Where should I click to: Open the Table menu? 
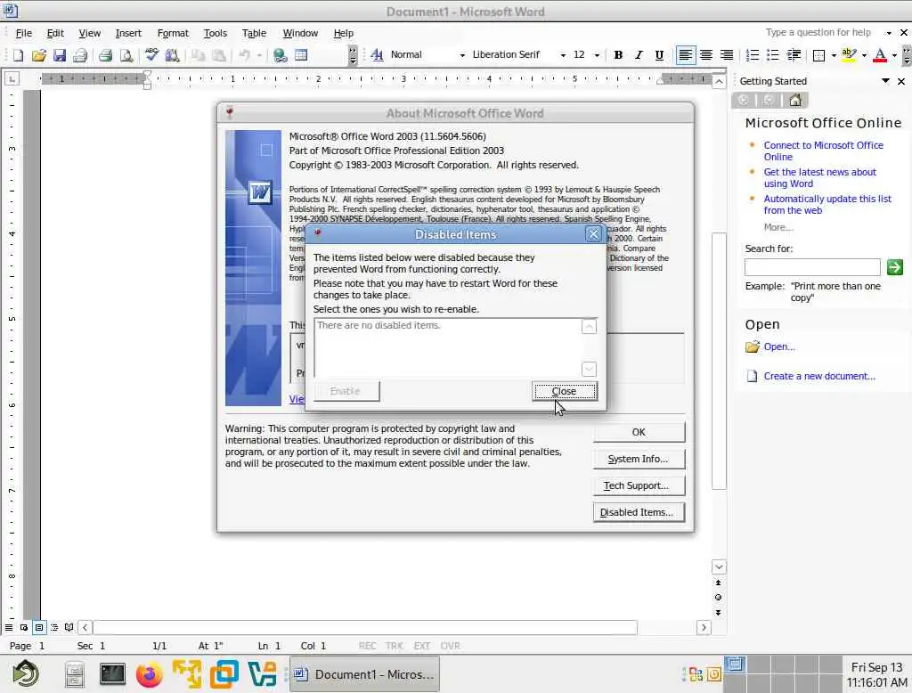pyautogui.click(x=254, y=33)
